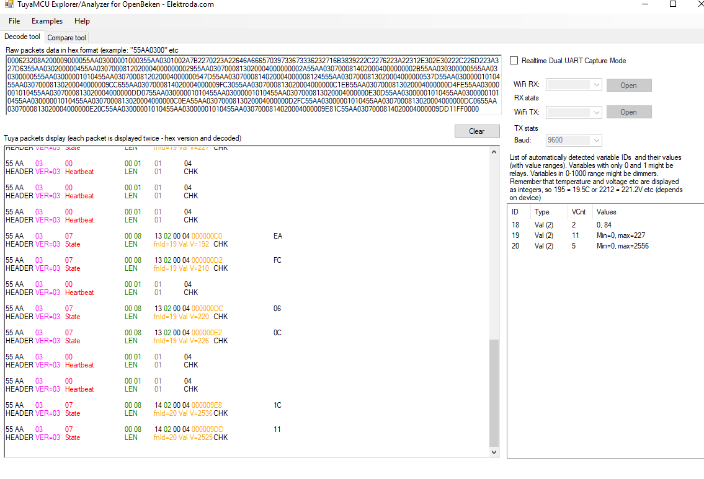The image size is (704, 479).
Task: Select variable row with ID 20
Action: (605, 246)
